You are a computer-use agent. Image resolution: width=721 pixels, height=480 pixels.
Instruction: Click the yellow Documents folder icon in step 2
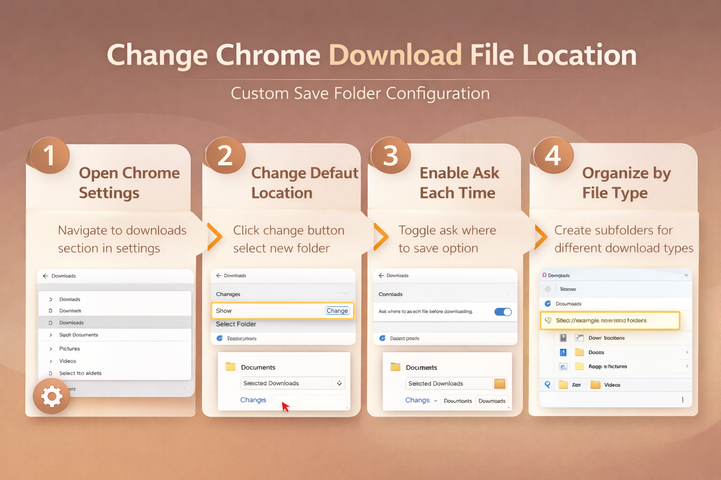click(x=230, y=367)
